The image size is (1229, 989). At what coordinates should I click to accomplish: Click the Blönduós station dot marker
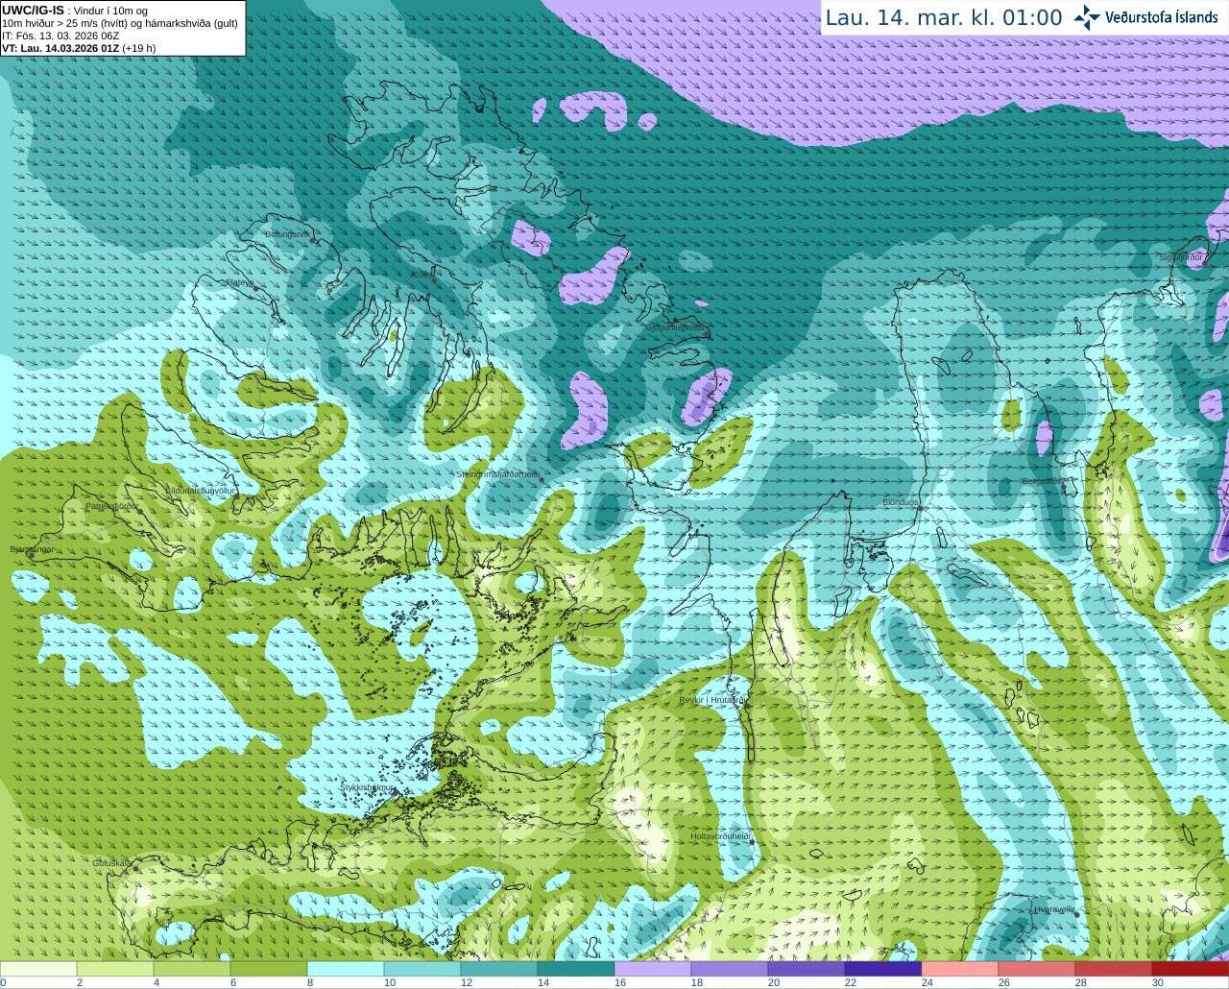tap(919, 509)
